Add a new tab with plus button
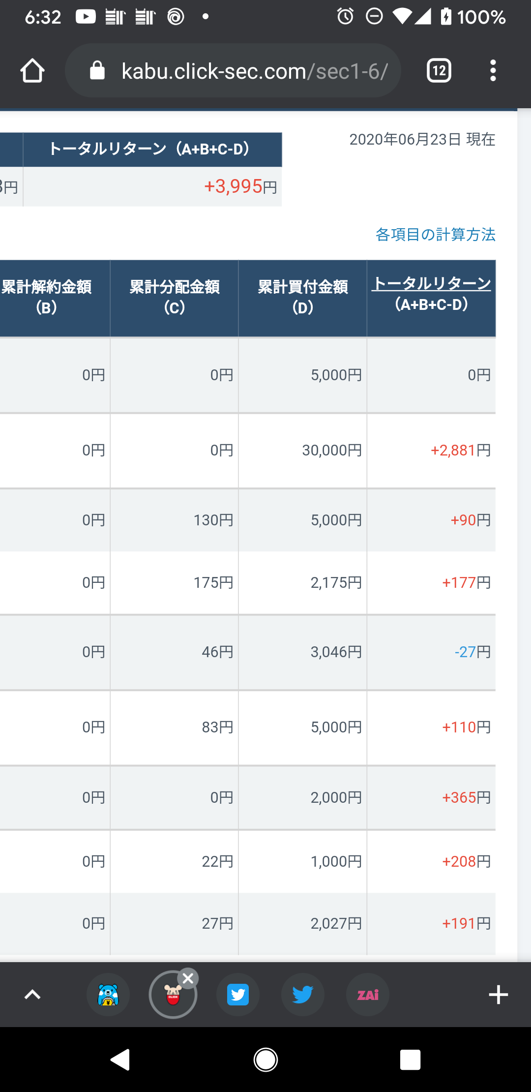531x1092 pixels. pos(498,995)
